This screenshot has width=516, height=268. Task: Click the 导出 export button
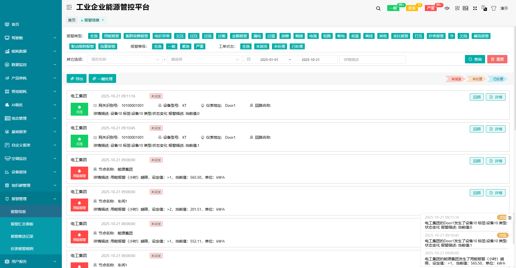point(77,79)
